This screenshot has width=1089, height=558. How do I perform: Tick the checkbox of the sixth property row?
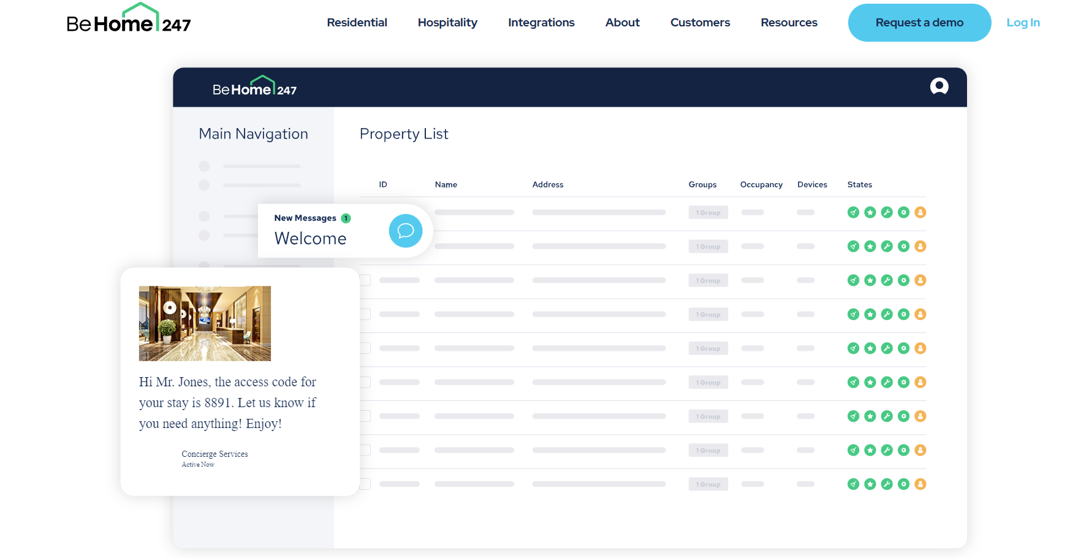pos(365,382)
